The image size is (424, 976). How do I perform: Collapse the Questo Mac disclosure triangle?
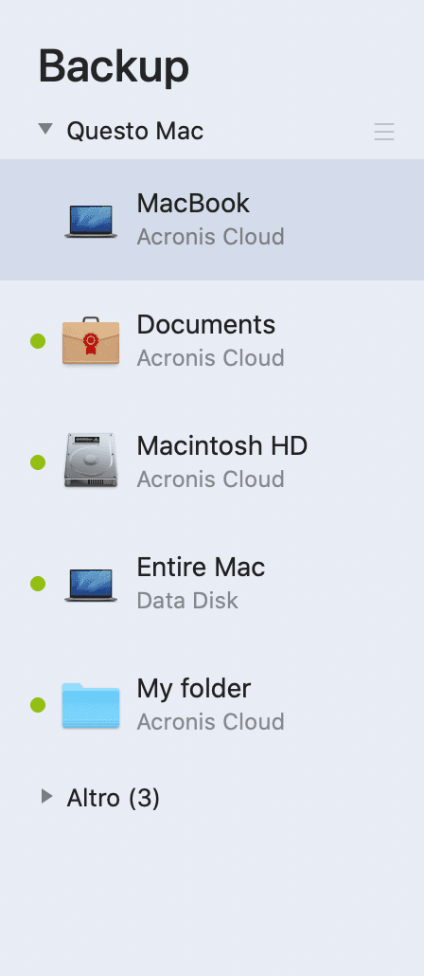[45, 129]
